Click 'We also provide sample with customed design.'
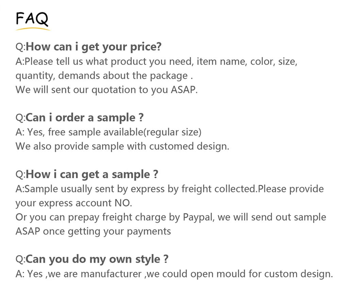The width and height of the screenshot is (340, 289). click(122, 146)
